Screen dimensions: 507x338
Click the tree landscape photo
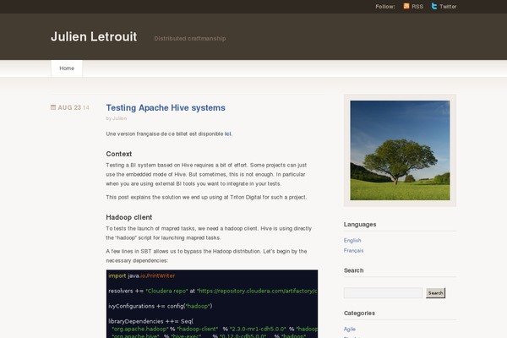400,150
